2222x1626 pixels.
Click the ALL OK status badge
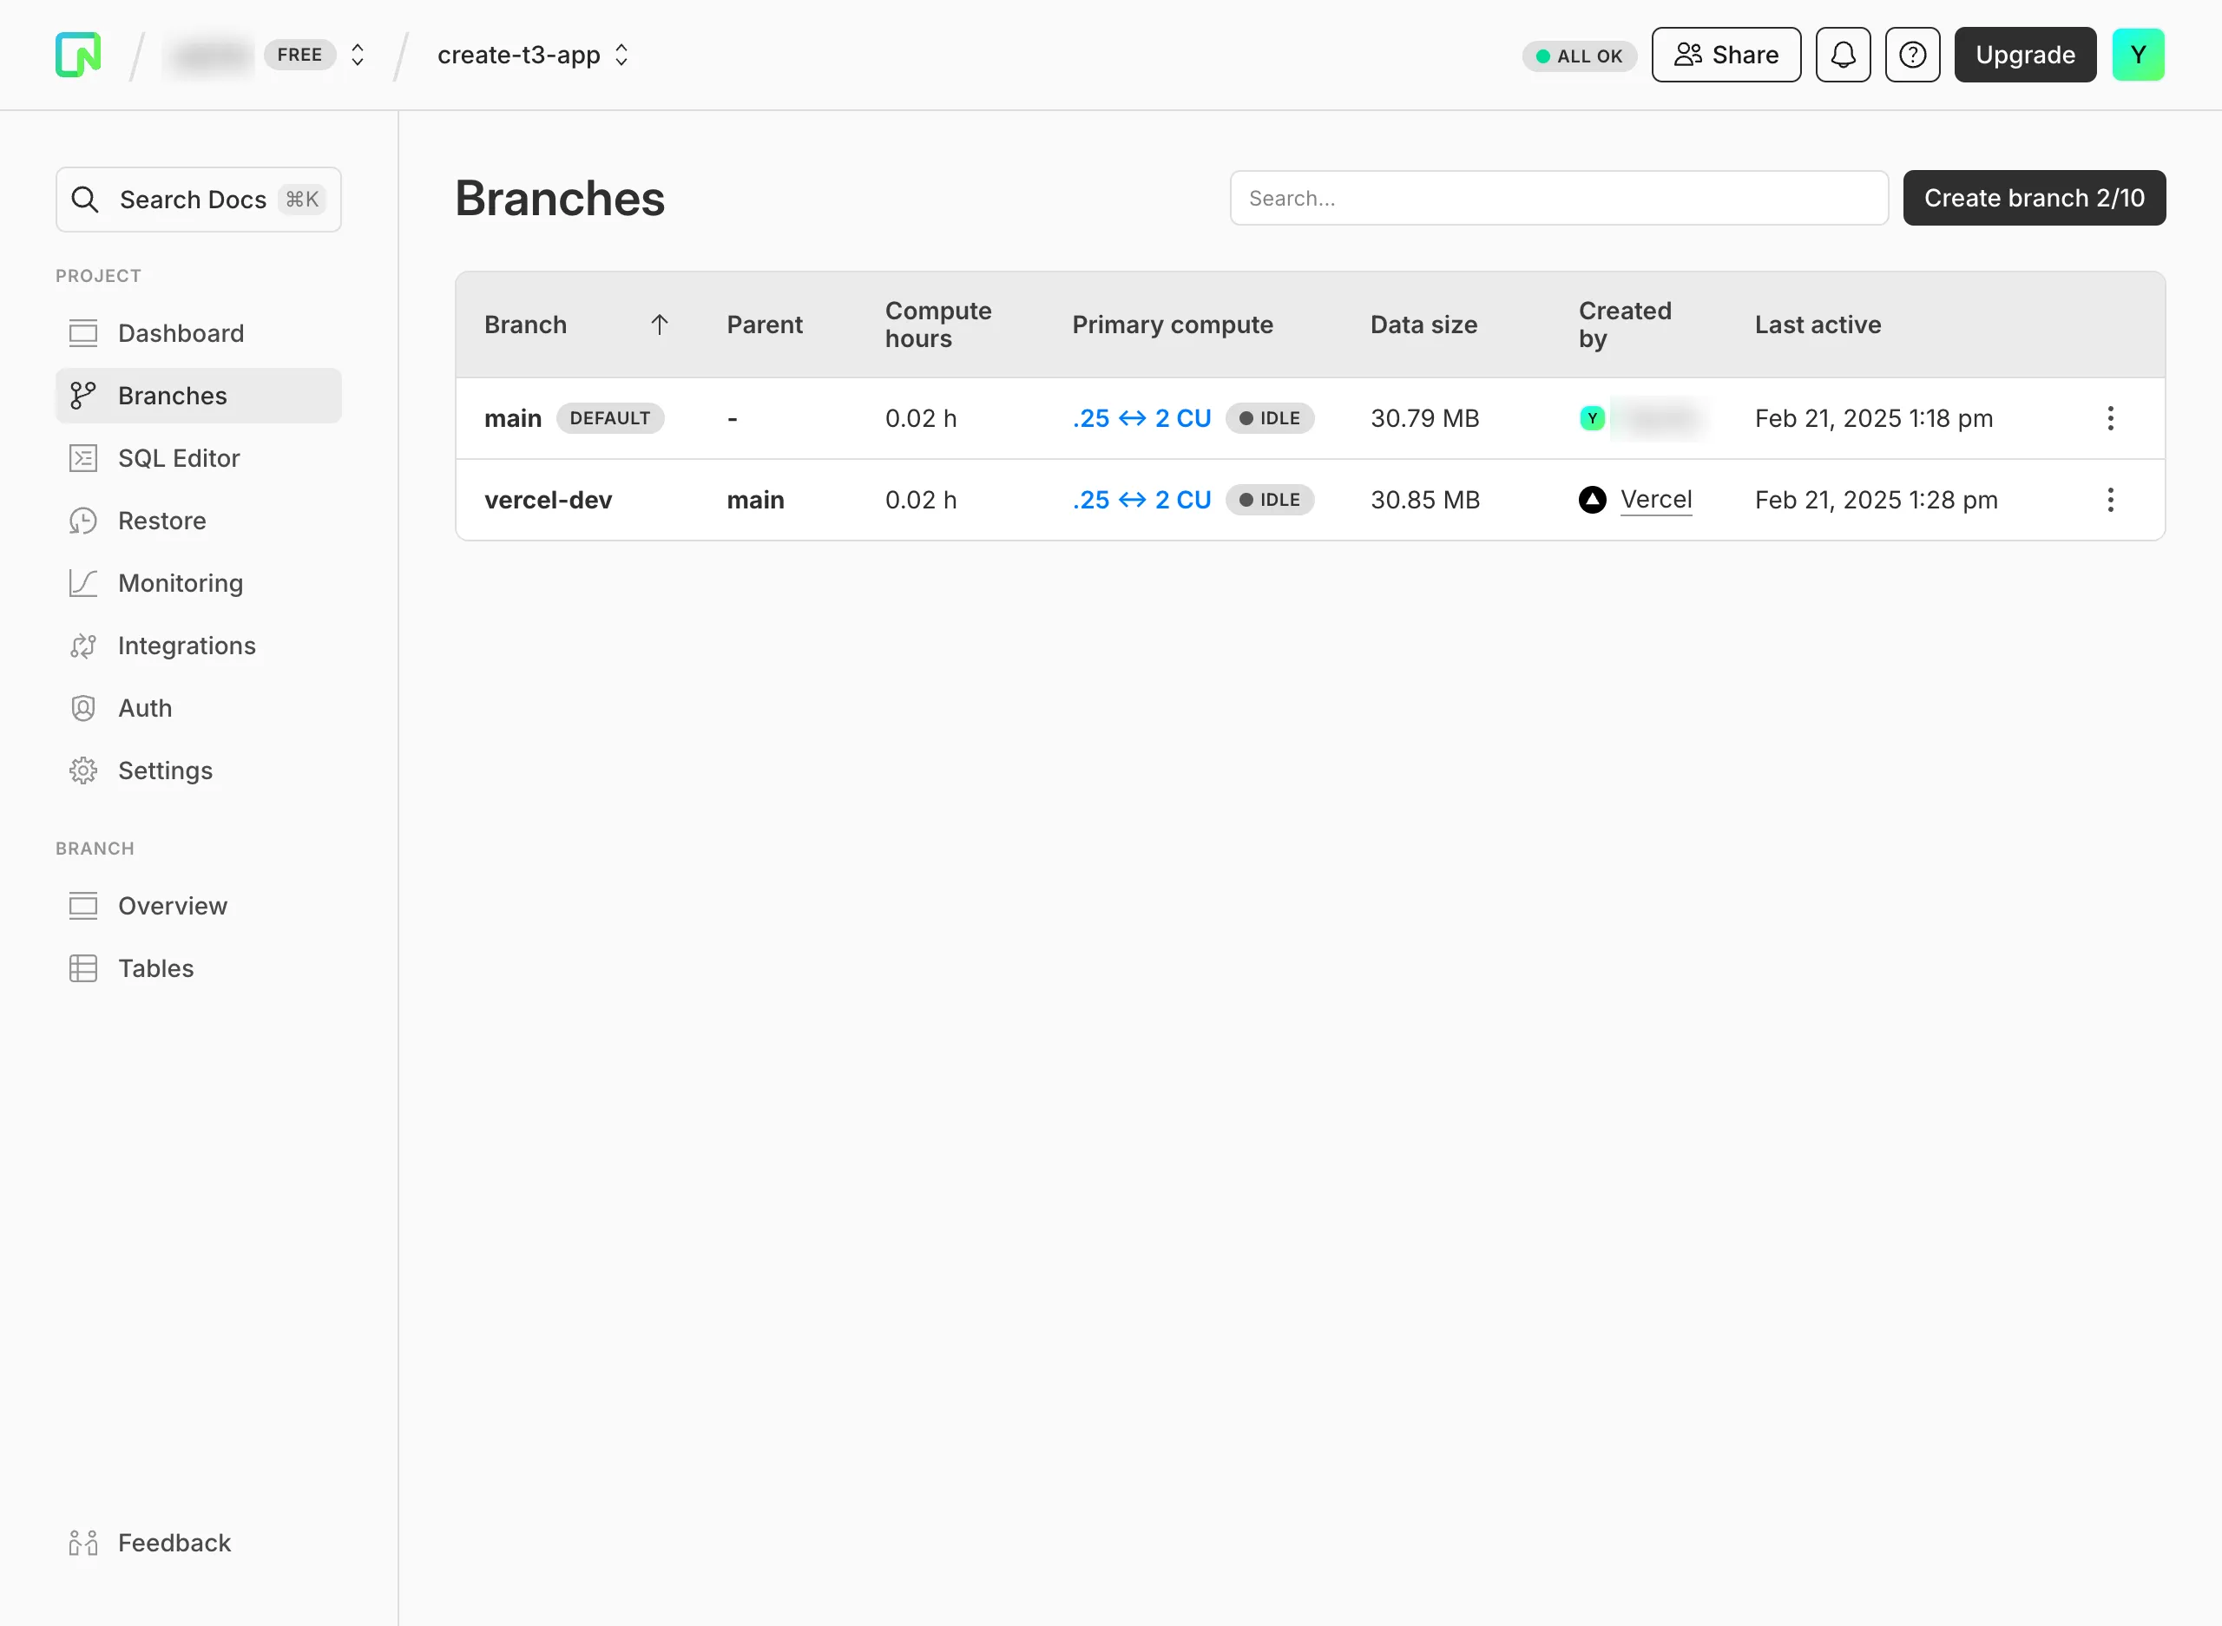pos(1579,56)
